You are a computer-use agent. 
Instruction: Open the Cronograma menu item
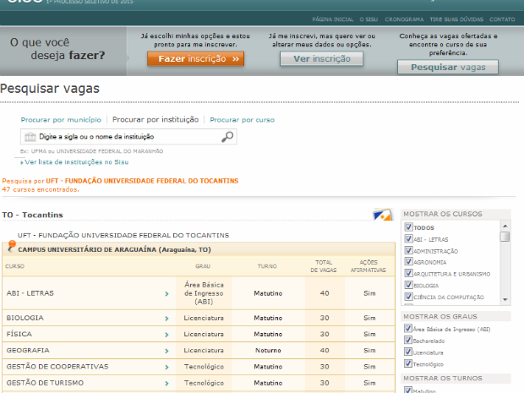(x=403, y=18)
